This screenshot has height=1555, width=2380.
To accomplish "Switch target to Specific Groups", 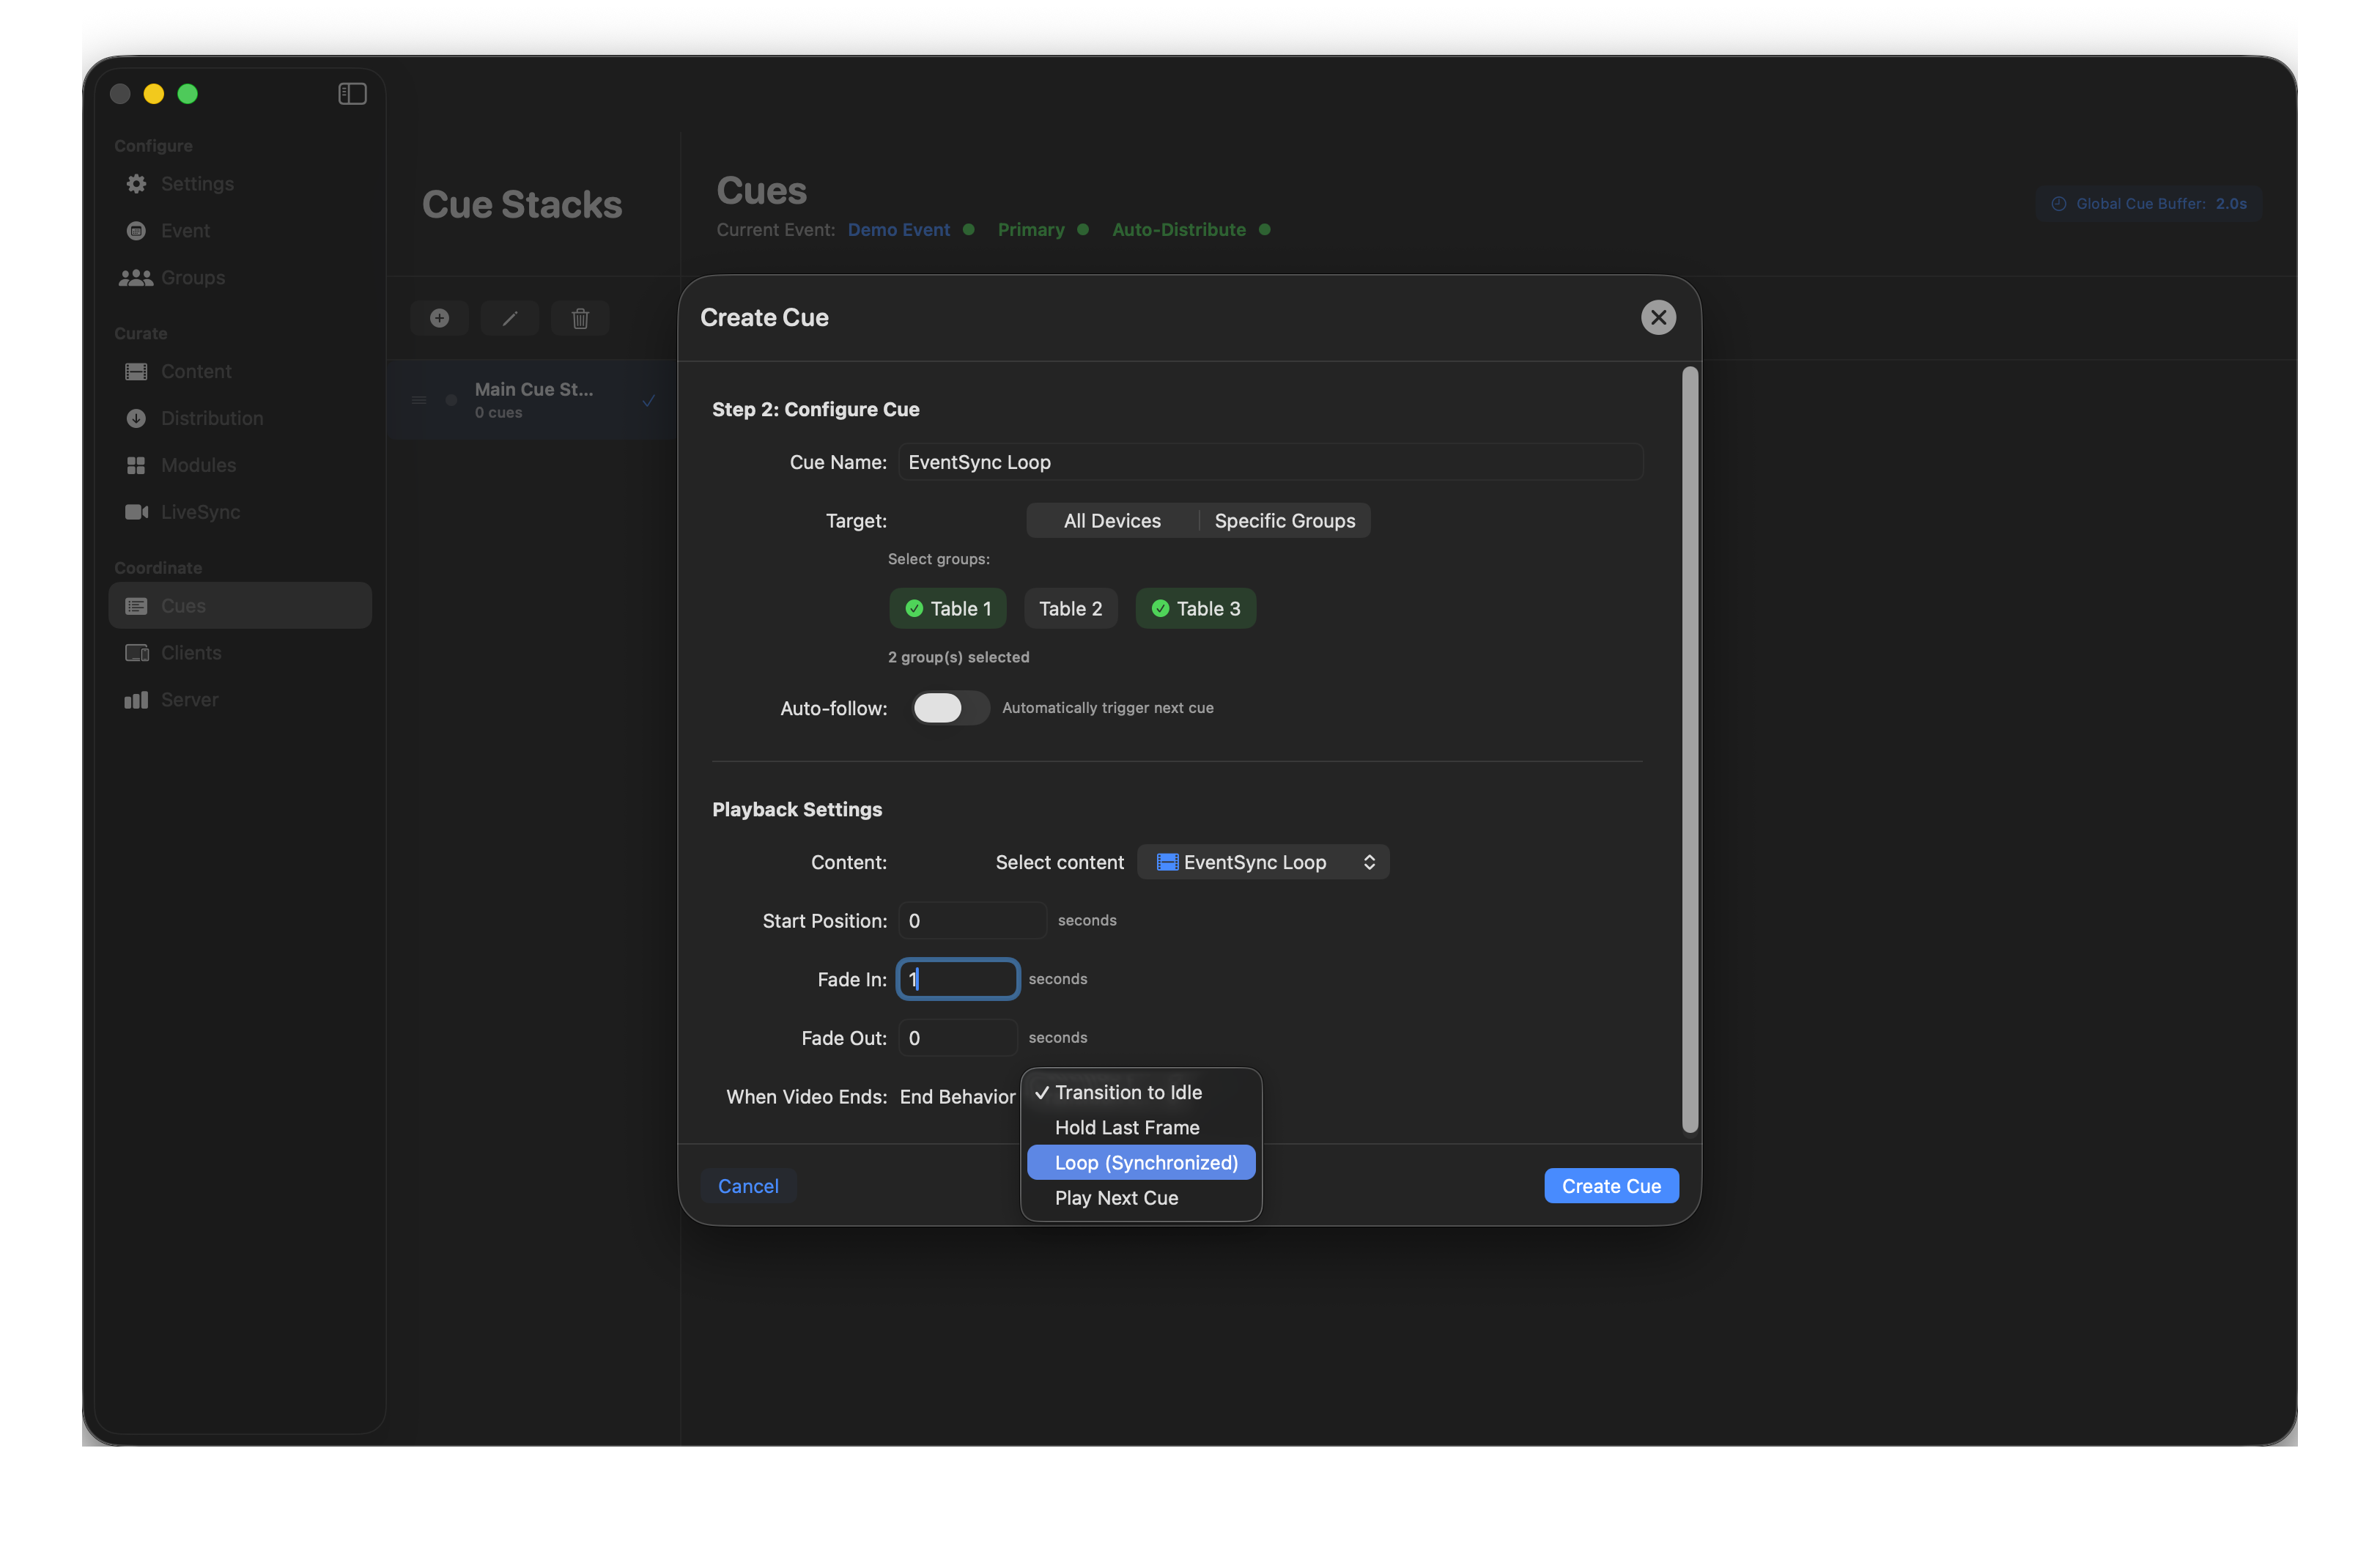I will 1284,521.
